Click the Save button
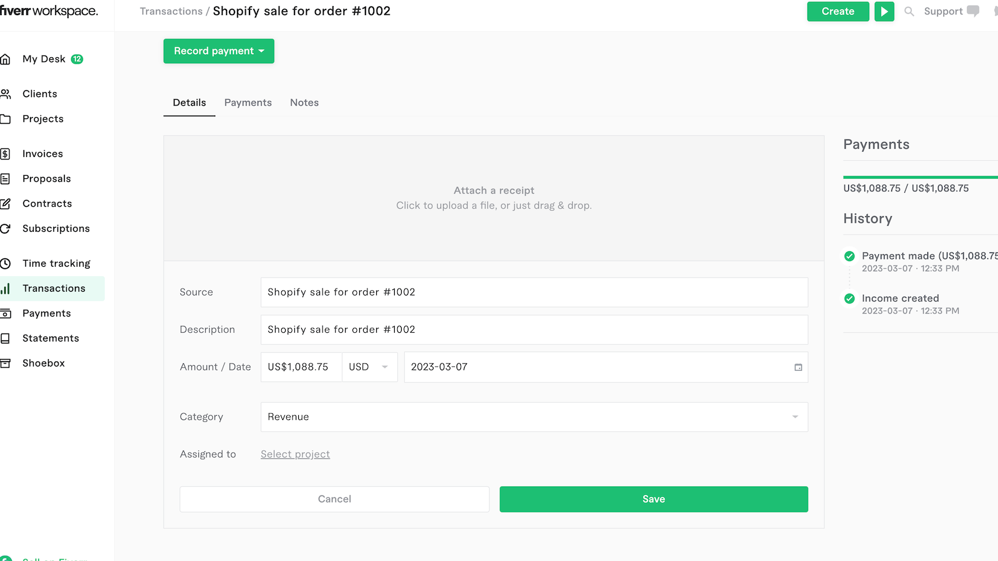This screenshot has width=998, height=561. [x=654, y=499]
